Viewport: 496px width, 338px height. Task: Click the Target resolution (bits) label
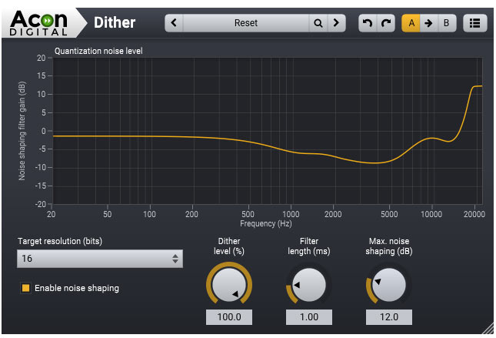tap(60, 241)
